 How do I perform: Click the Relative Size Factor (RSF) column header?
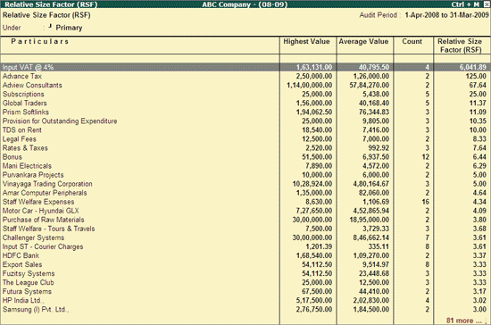[x=460, y=46]
